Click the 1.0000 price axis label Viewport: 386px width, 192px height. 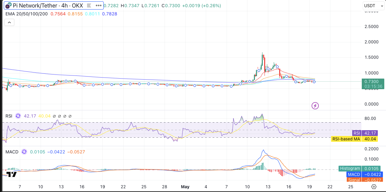371,73
